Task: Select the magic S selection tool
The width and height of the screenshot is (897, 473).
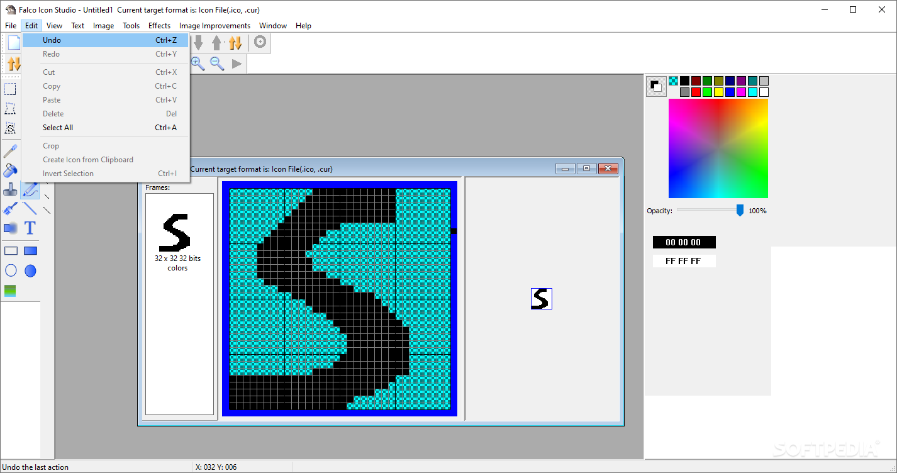Action: coord(11,128)
